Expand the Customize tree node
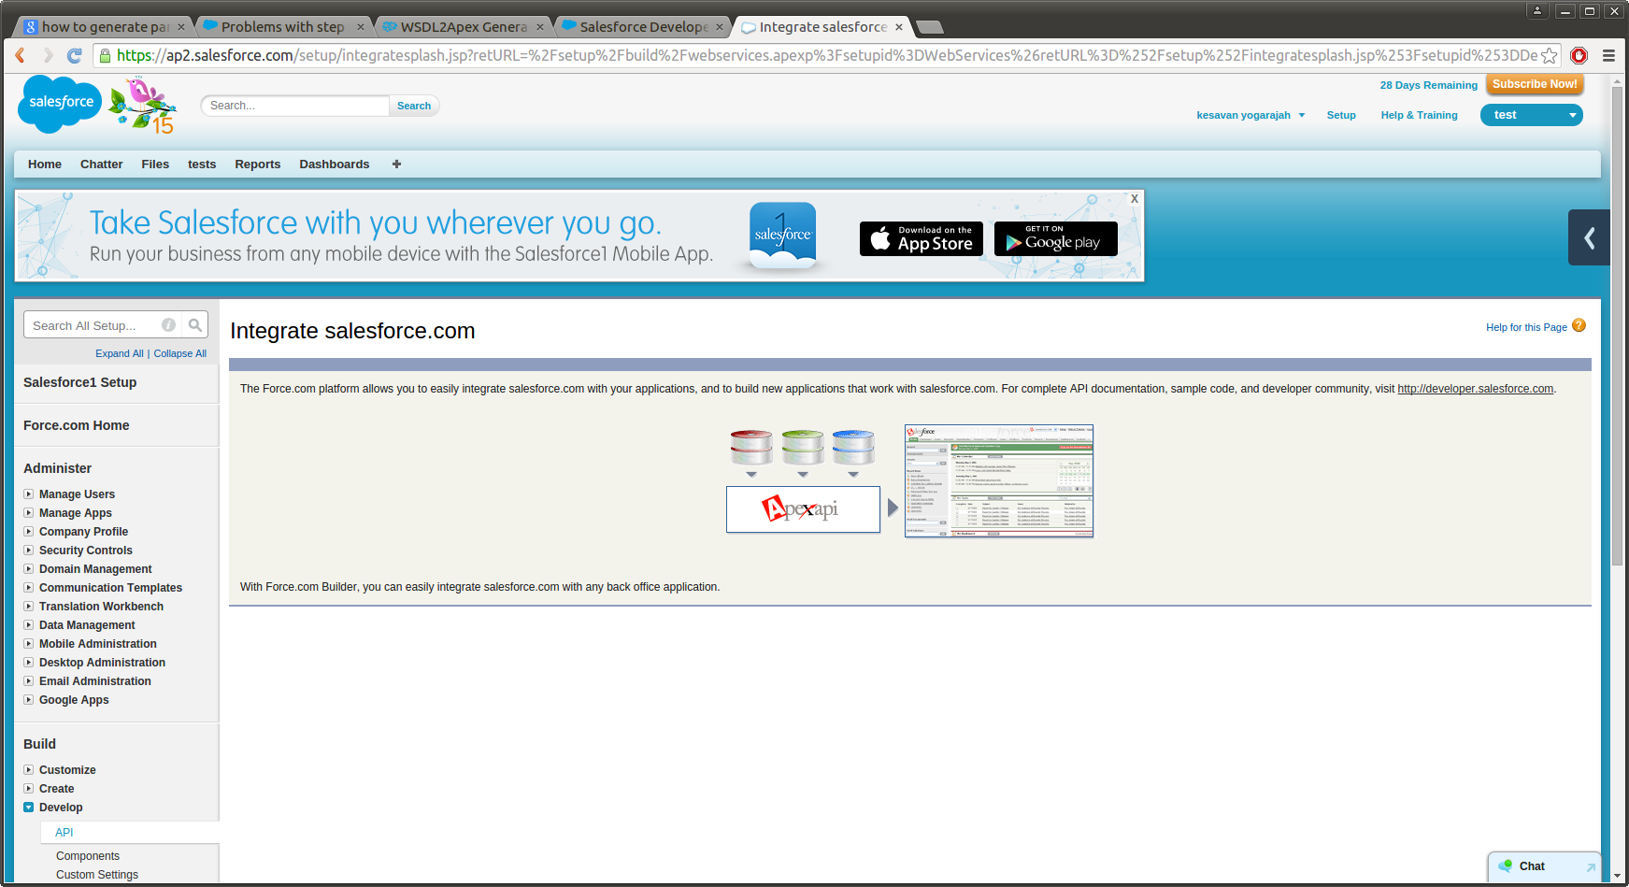 tap(29, 770)
